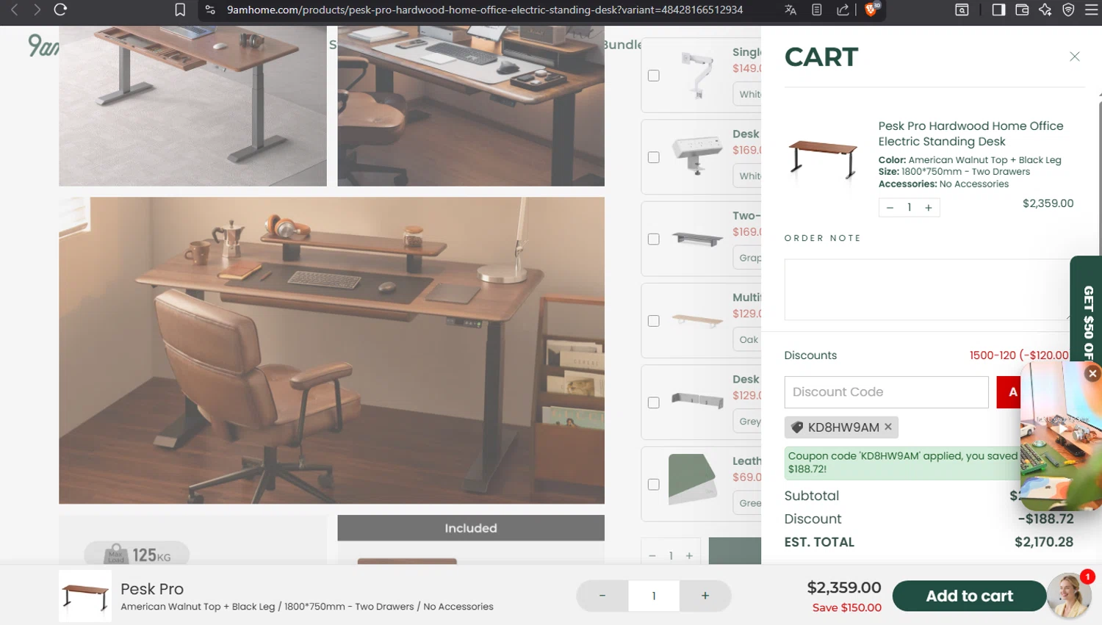Click the browser address bar URL

[485, 10]
